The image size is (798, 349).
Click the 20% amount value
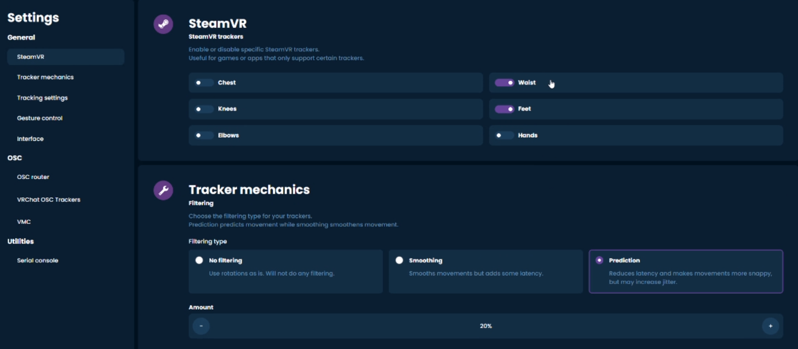pos(486,326)
